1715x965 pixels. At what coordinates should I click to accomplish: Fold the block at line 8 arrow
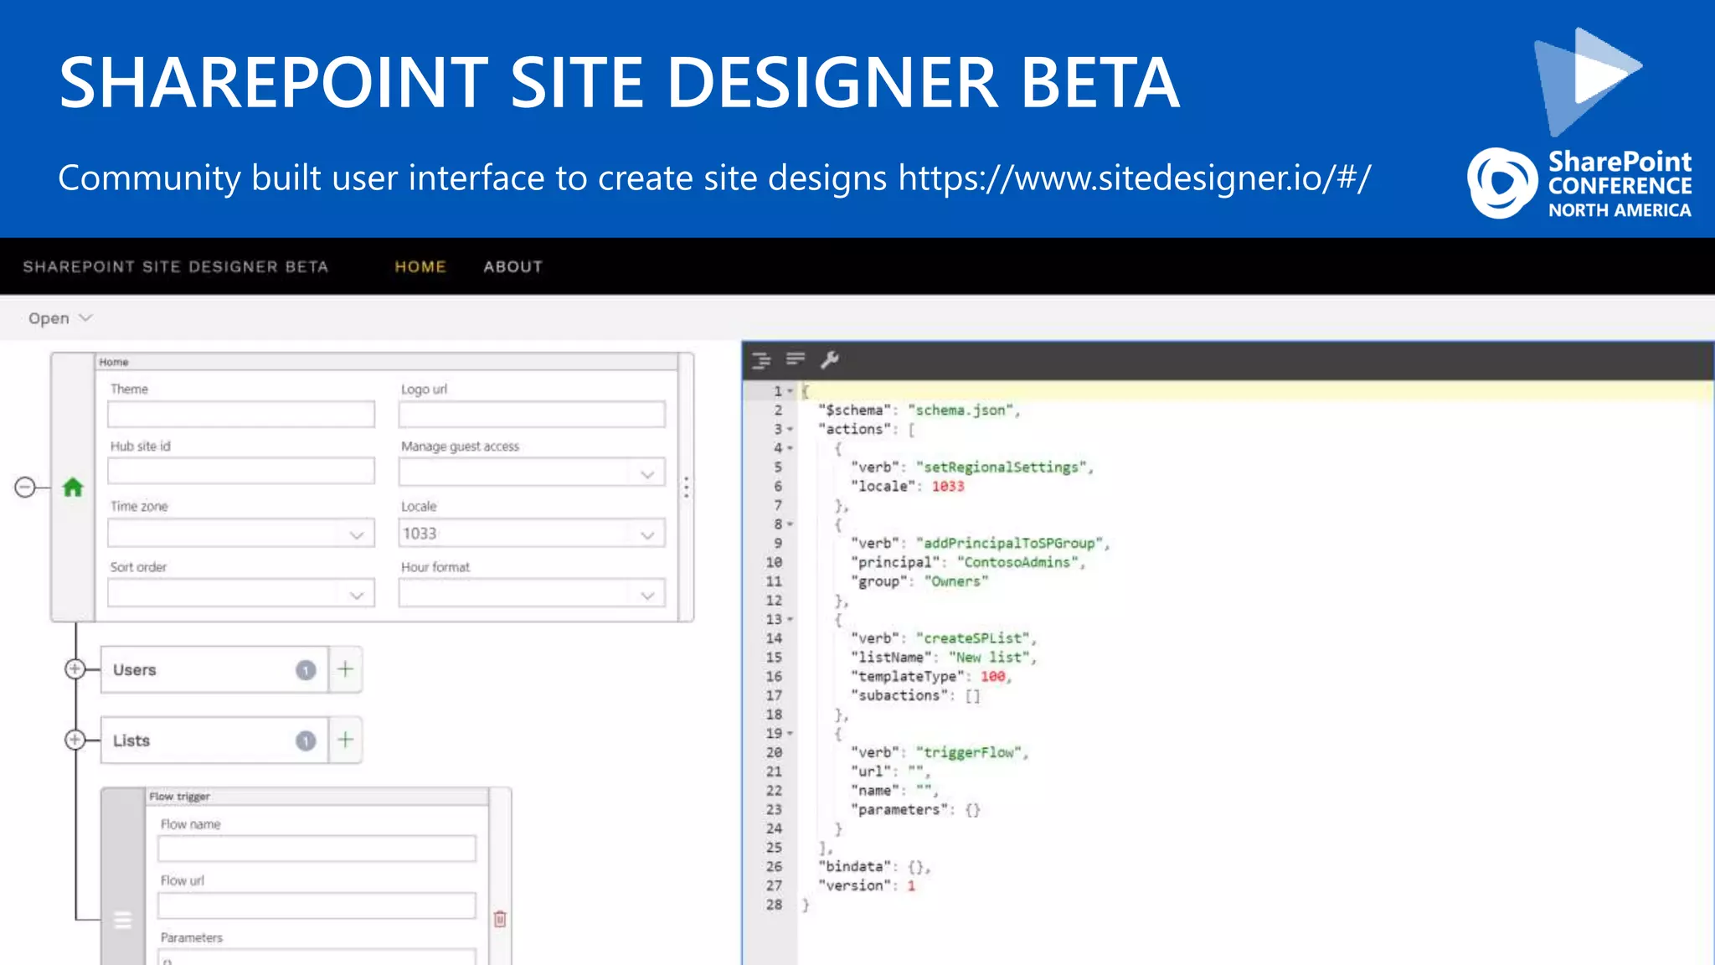(x=790, y=524)
